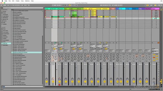Select 'Moog Lead Space Echo.aupreset' in file list
The height and width of the screenshot is (91, 163).
tap(26, 52)
